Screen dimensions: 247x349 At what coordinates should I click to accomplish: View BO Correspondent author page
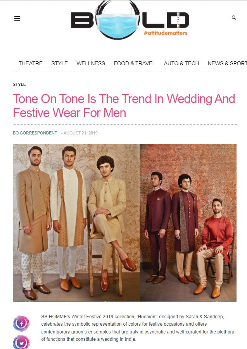tap(35, 133)
